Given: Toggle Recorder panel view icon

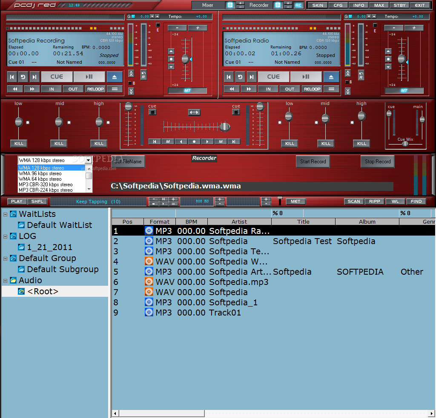Looking at the screenshot, I should tap(278, 5).
